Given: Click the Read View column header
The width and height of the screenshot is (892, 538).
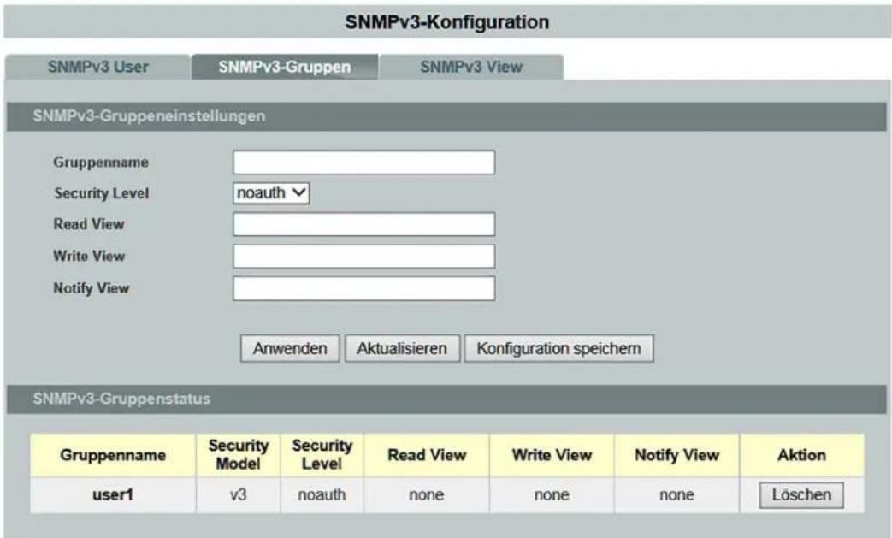Looking at the screenshot, I should [427, 456].
